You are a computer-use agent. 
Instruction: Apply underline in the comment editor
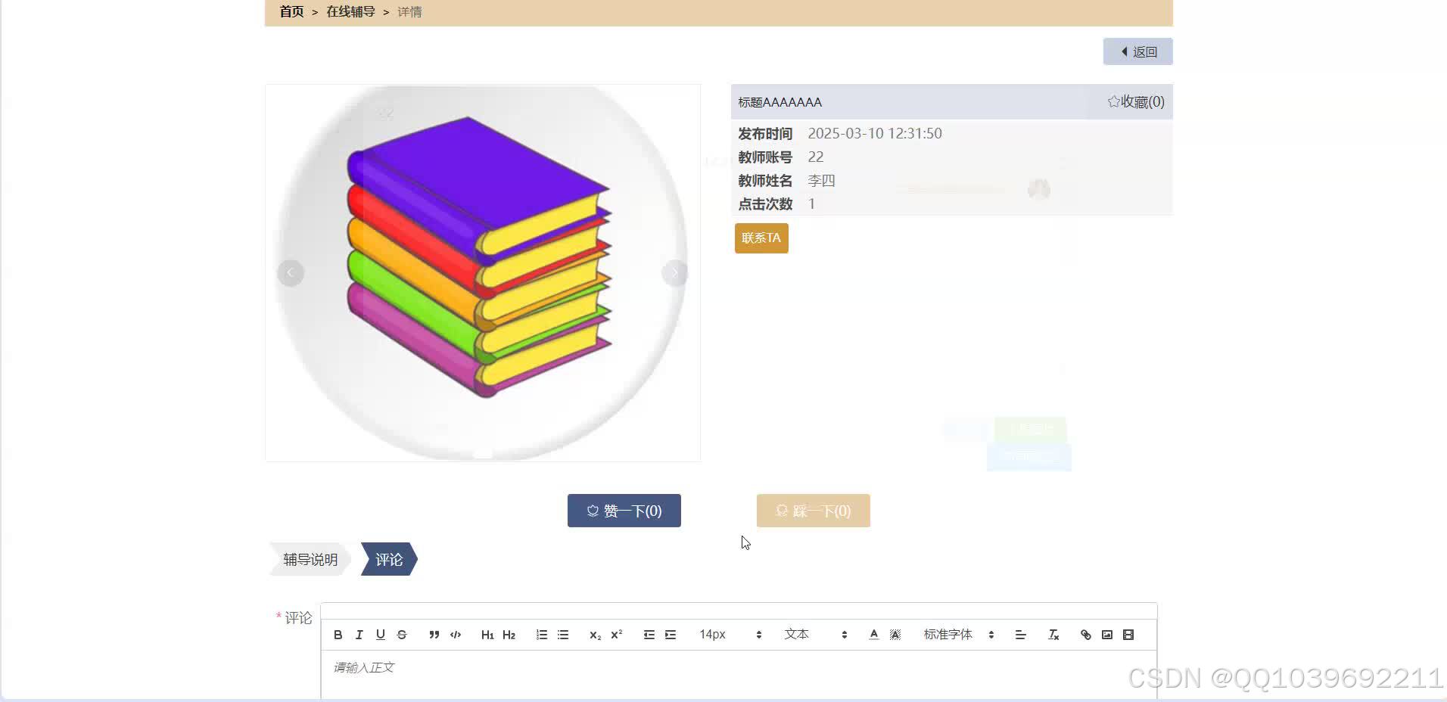(381, 635)
